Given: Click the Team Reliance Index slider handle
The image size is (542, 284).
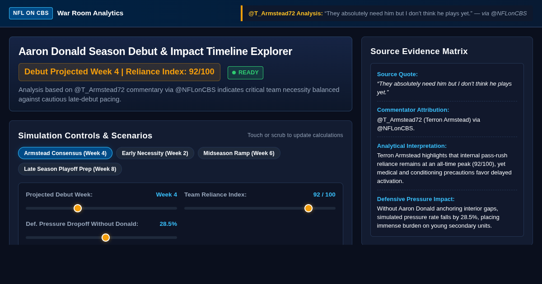Looking at the screenshot, I should 308,208.
